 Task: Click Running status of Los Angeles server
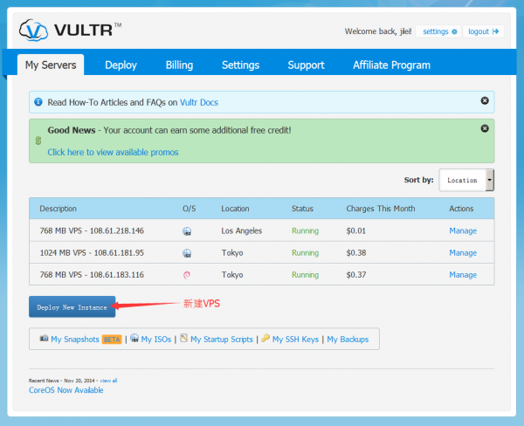coord(305,230)
